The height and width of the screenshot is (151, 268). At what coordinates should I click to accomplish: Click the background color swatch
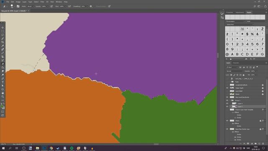(x=4, y=108)
